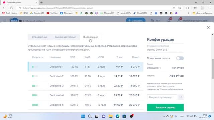Screen dimensions: 214x120
Task: Open the browser profile icon
Action: tap(202, 8)
